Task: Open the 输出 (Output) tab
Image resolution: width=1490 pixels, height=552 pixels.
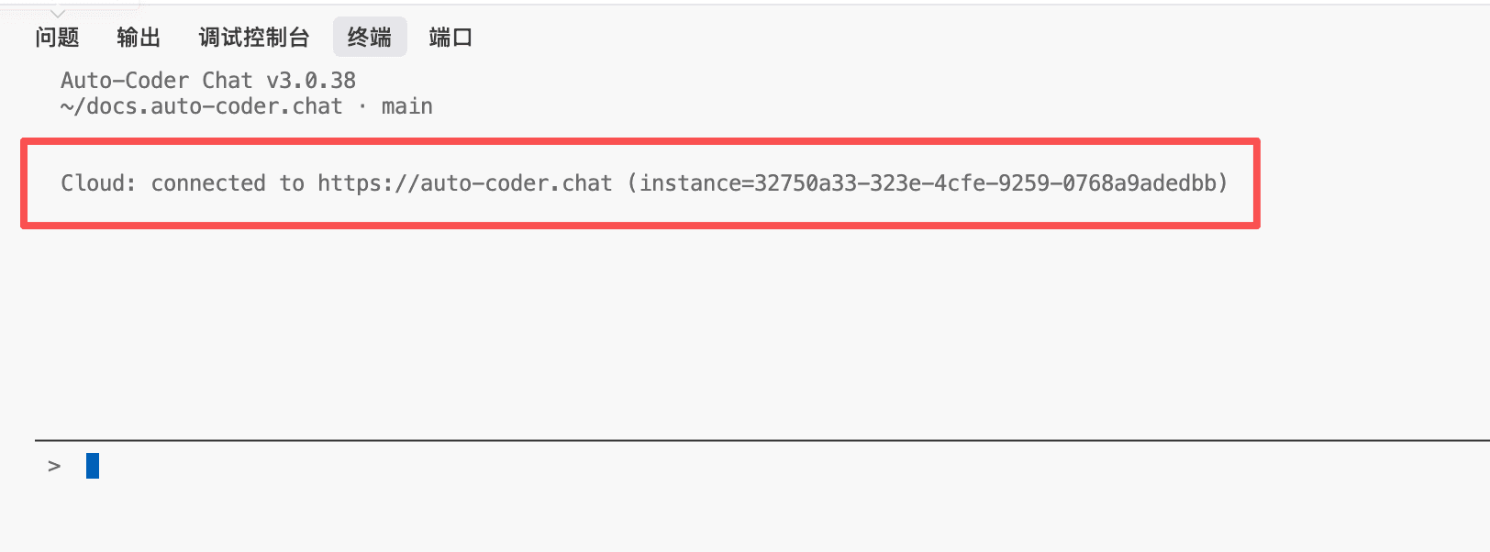Action: pos(139,38)
